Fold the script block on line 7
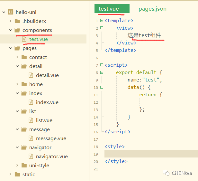Screen dimensions: 198x181 click(102, 65)
